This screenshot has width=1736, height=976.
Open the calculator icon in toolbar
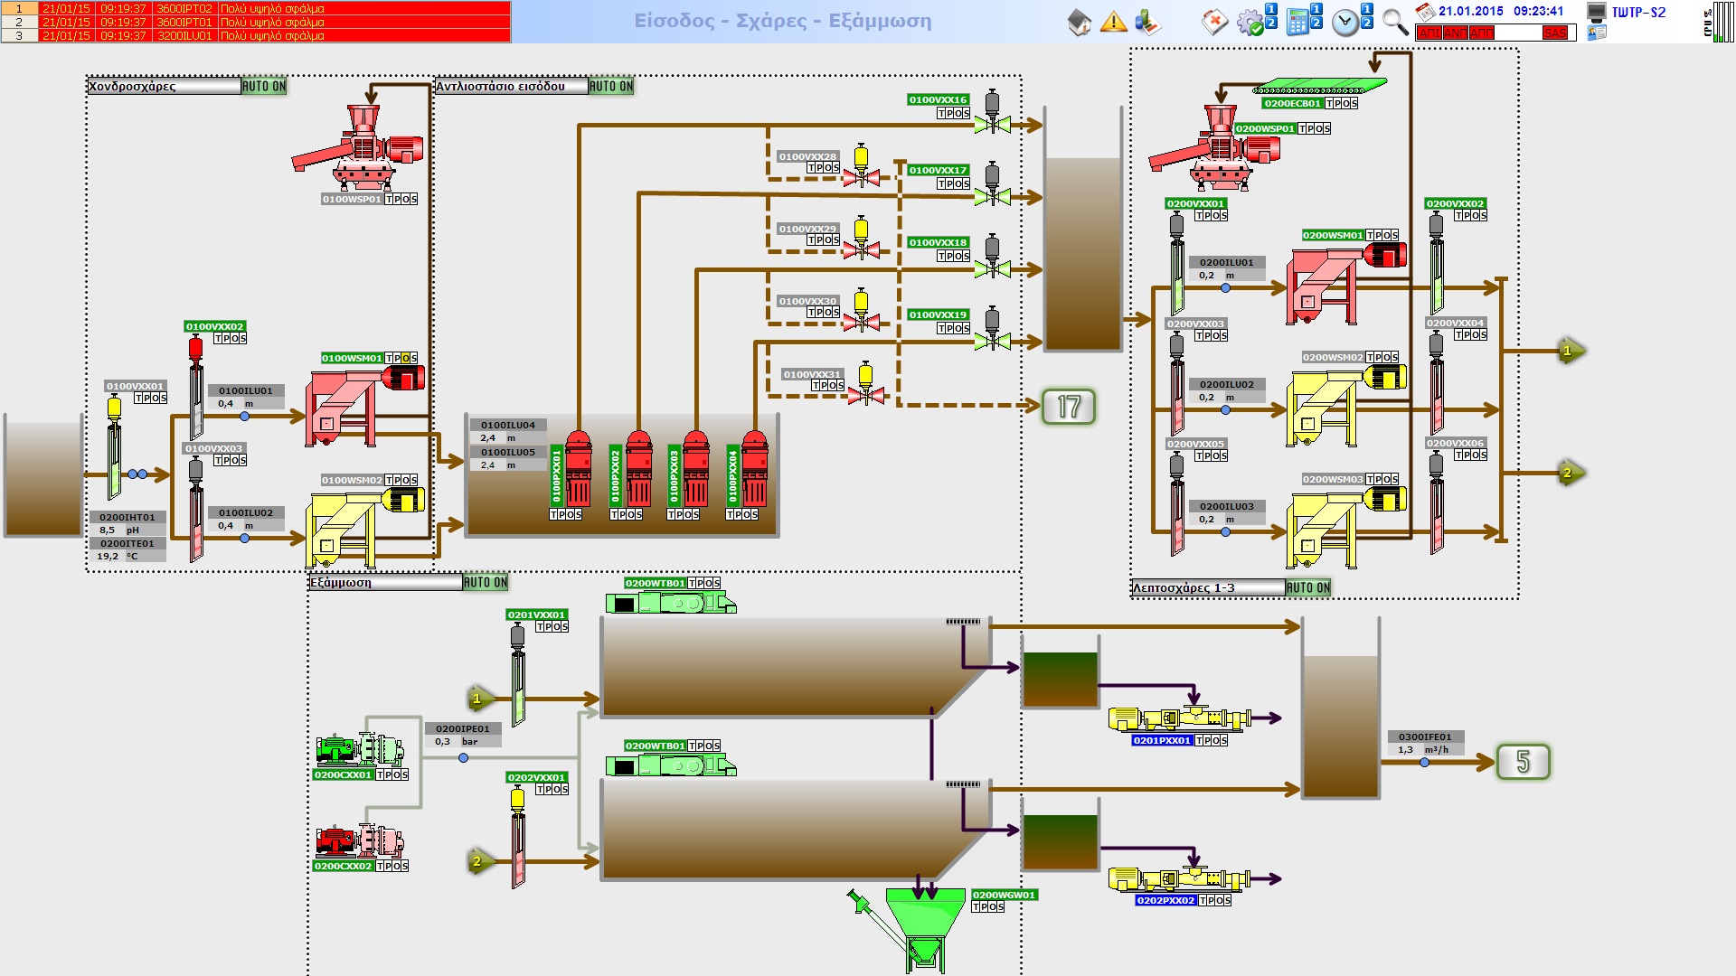pyautogui.click(x=1298, y=22)
